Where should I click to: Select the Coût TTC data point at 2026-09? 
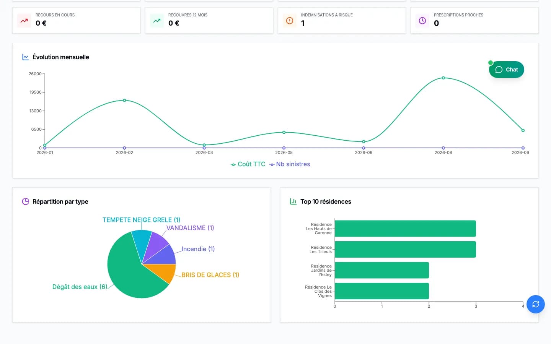523,130
